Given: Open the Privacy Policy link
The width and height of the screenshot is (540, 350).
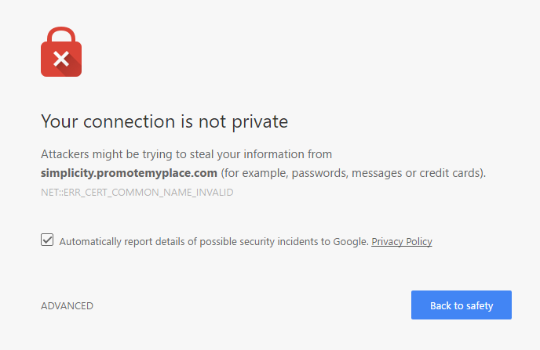Looking at the screenshot, I should click(x=402, y=242).
